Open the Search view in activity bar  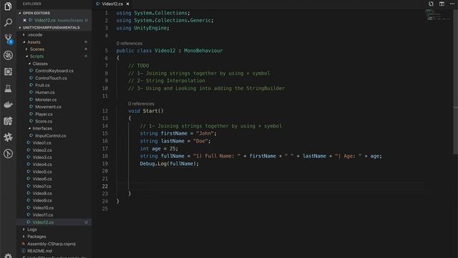8,22
